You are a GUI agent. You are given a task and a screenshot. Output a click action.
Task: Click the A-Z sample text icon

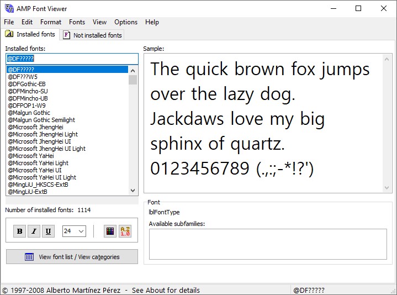(125, 231)
